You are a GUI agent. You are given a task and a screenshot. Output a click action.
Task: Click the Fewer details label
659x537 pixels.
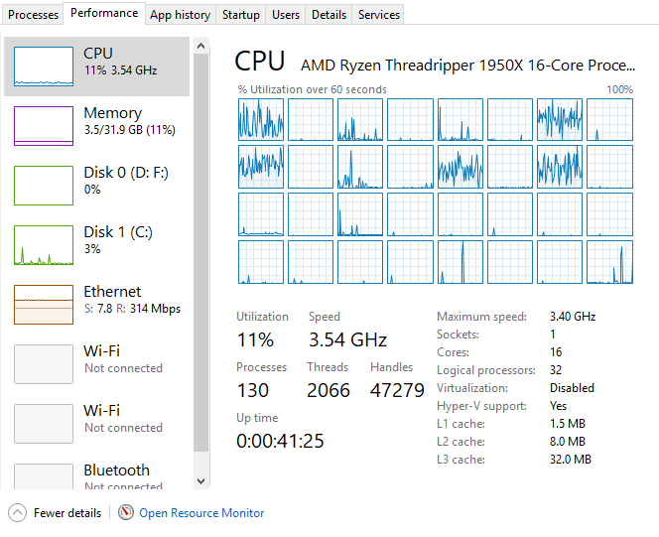click(67, 513)
